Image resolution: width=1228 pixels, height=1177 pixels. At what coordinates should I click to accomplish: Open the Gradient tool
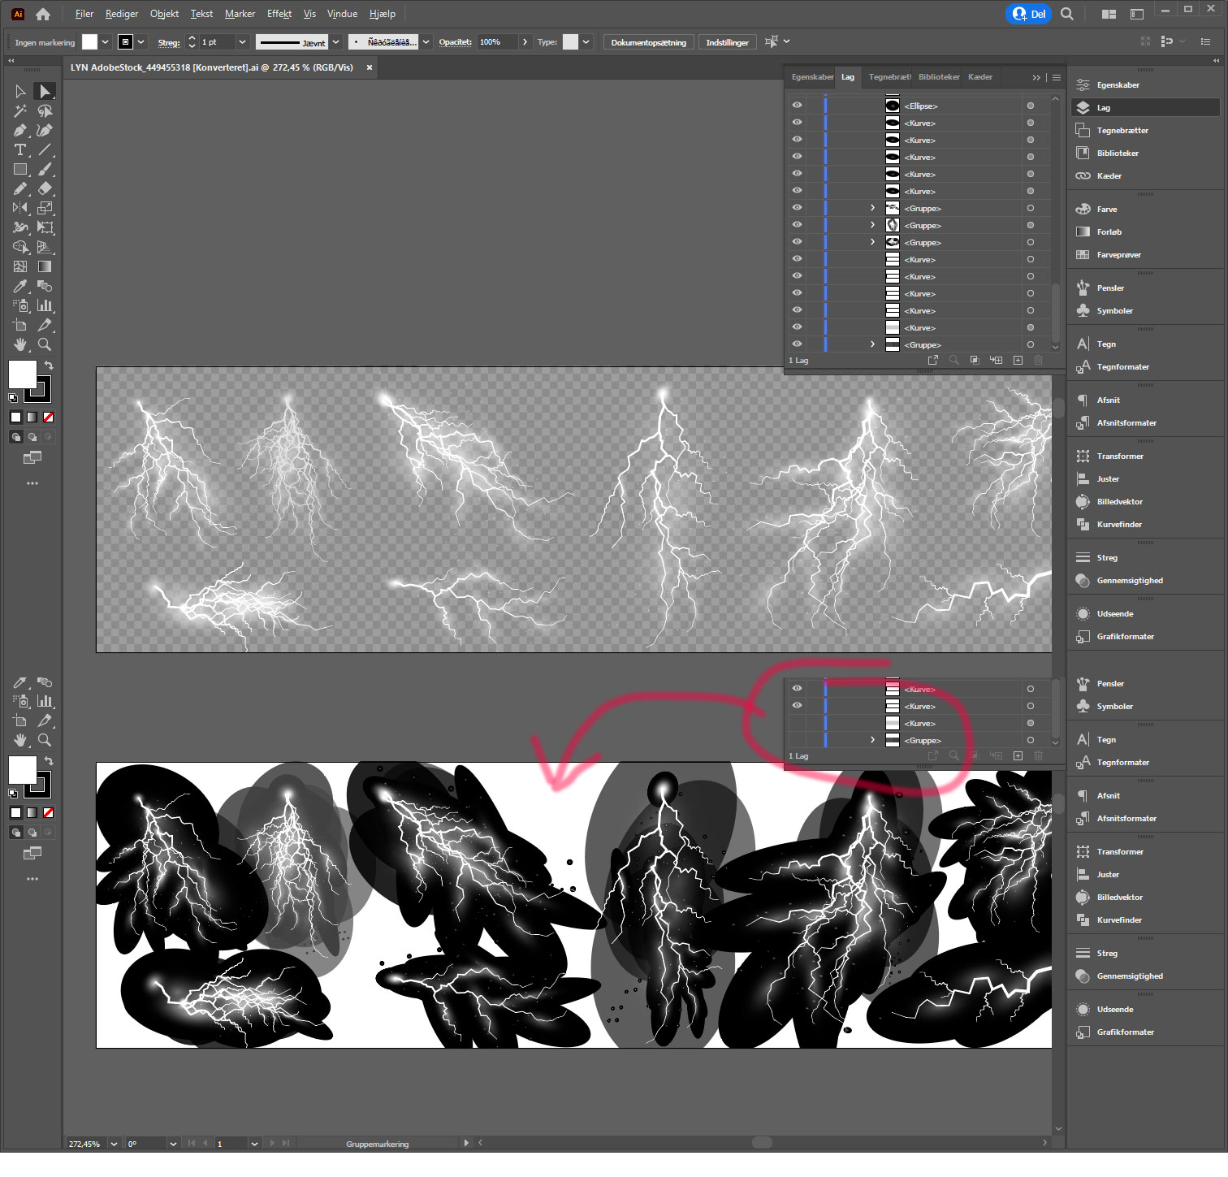pos(45,266)
